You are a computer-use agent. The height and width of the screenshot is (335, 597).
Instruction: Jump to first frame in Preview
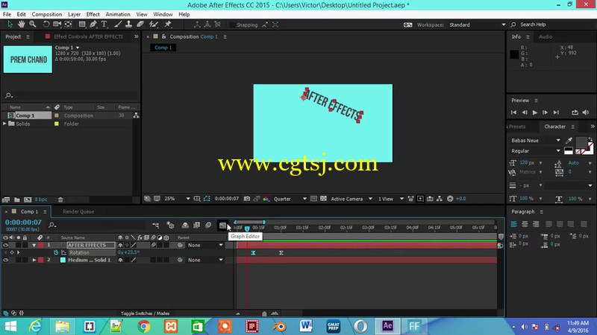coord(513,112)
